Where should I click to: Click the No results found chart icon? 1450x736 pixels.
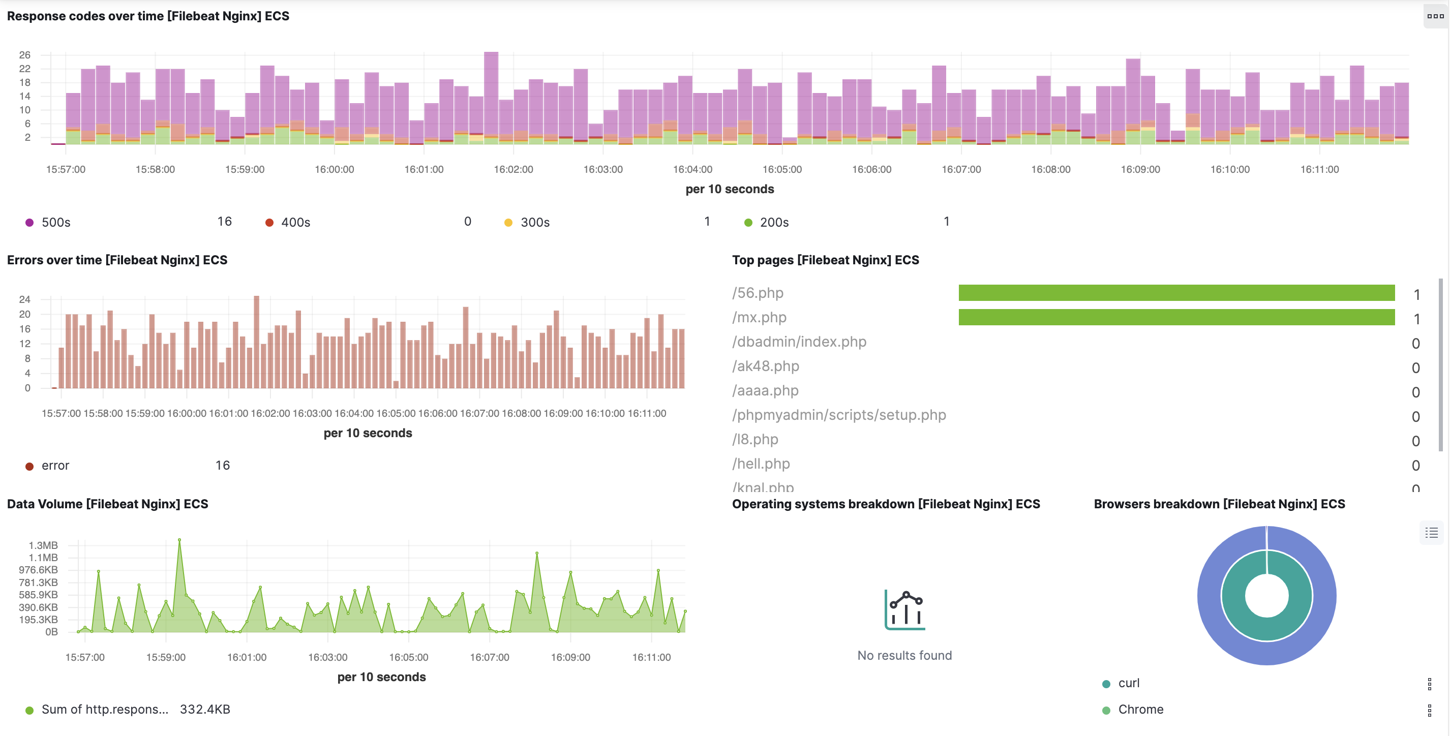tap(904, 610)
